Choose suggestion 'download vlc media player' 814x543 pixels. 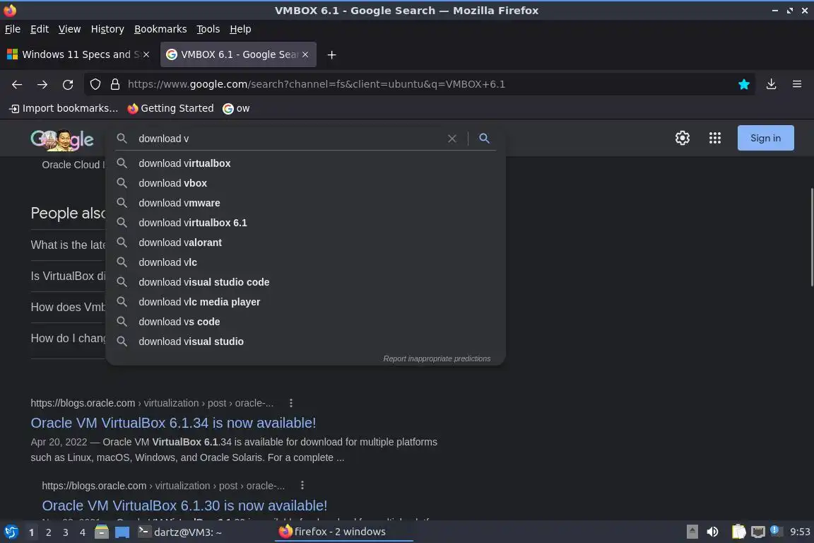tap(305, 302)
